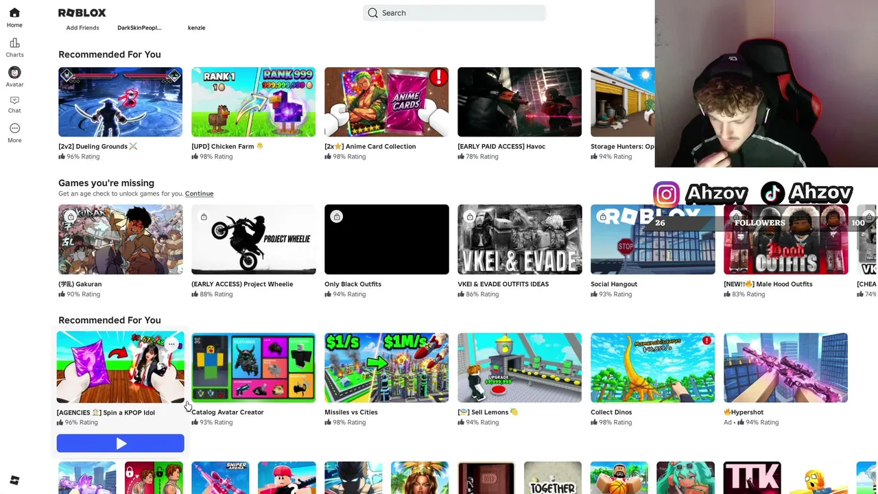Open the Havoc game thumbnail
Viewport: 878px width, 494px height.
tap(519, 102)
